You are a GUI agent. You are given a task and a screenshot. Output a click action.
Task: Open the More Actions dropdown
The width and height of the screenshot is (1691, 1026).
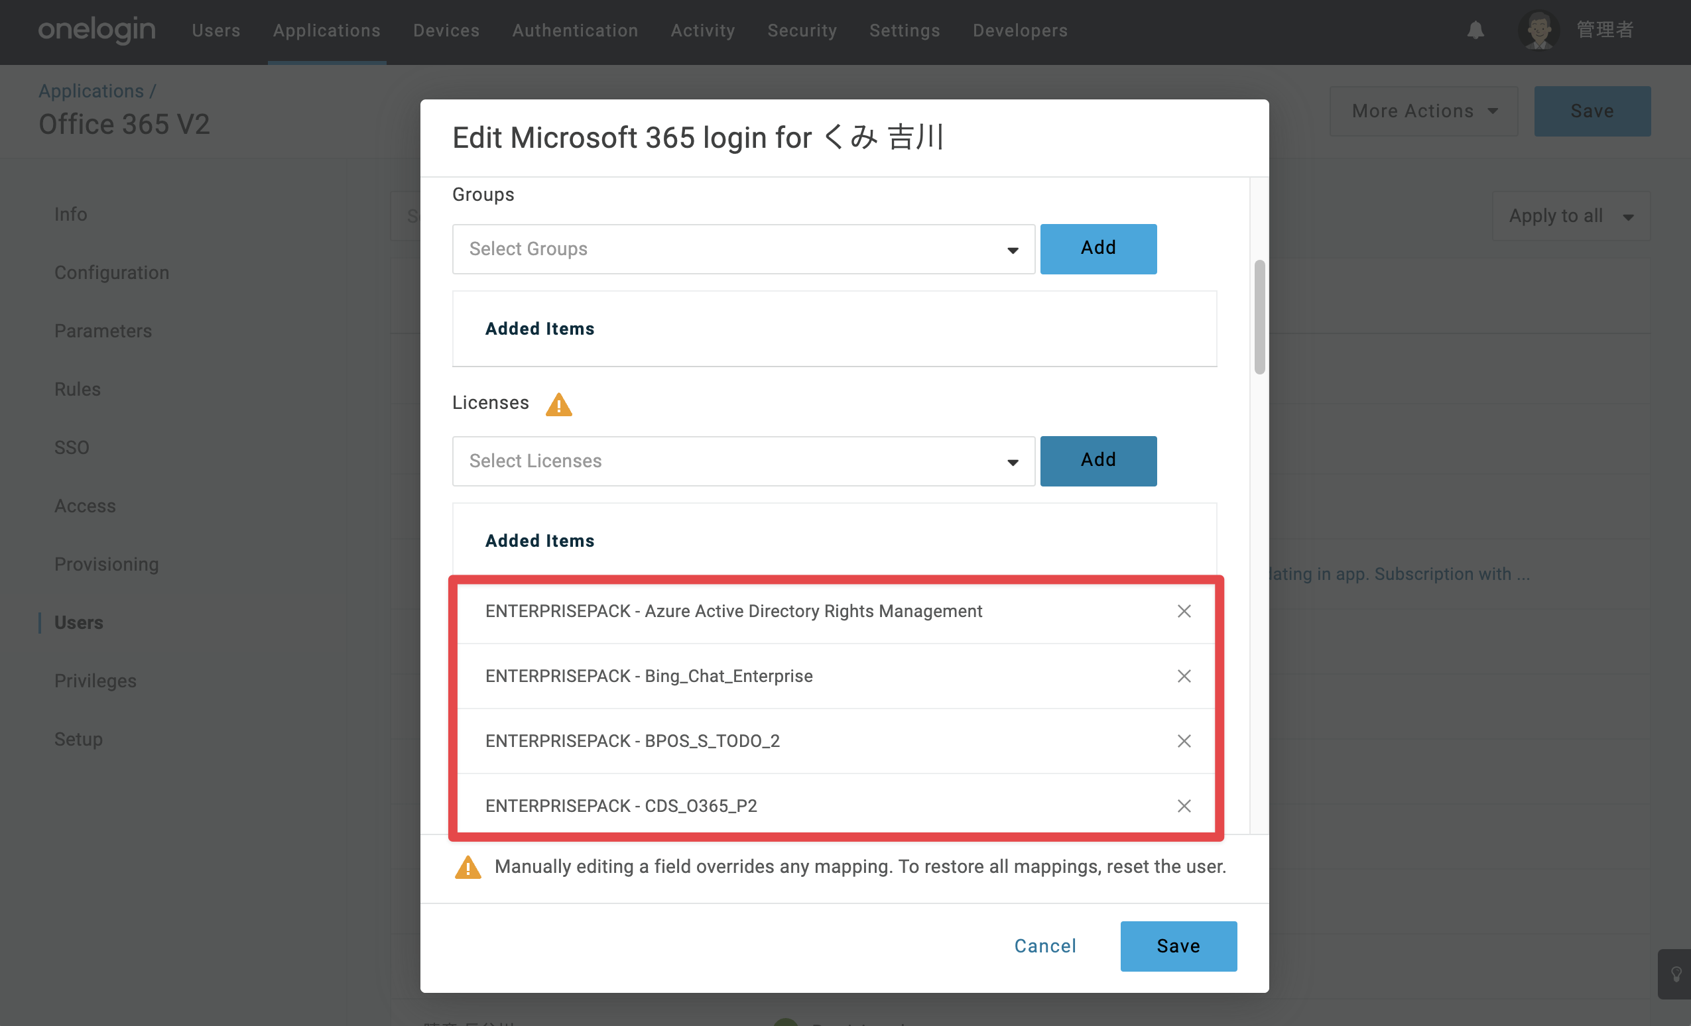point(1423,111)
